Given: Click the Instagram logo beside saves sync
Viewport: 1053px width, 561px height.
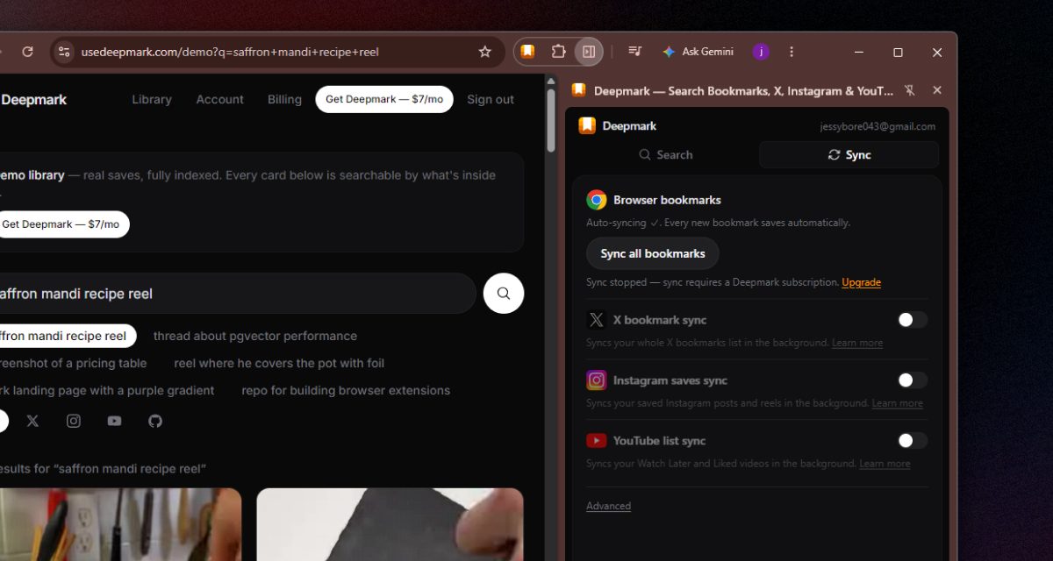Looking at the screenshot, I should point(597,380).
